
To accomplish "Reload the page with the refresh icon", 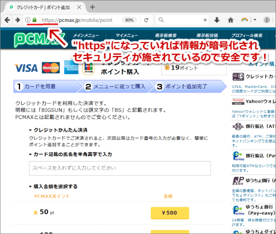I will coord(146,20).
